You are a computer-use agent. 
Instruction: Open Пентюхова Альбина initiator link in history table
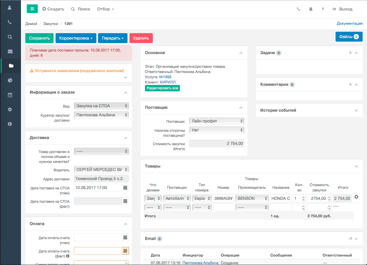click(x=201, y=263)
